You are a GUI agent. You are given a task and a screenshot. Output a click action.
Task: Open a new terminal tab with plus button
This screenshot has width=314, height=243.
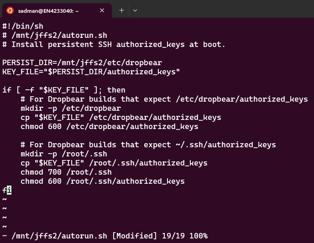point(121,10)
